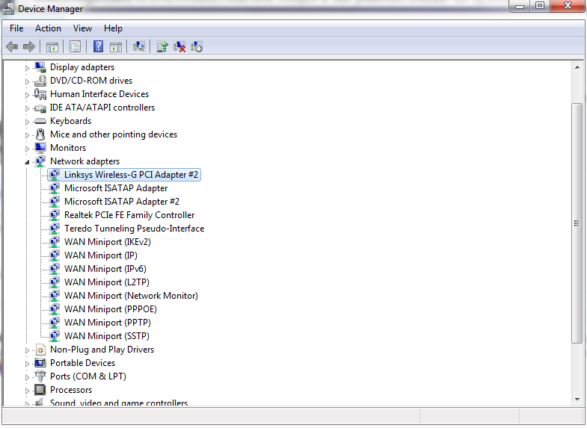Select WAN Miniport (IPv6)
The image size is (587, 428).
coord(105,269)
